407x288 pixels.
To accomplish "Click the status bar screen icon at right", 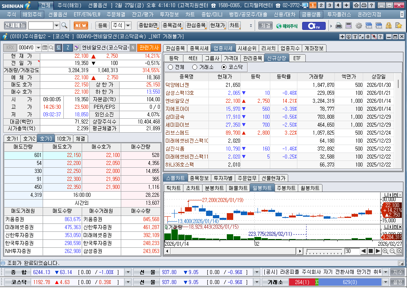I will (x=401, y=263).
